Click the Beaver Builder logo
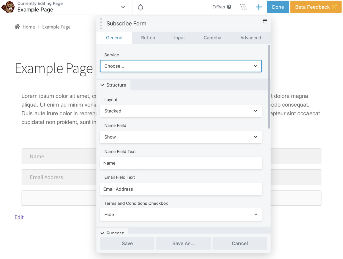The height and width of the screenshot is (259, 343). tap(8, 7)
